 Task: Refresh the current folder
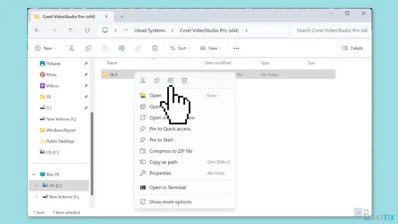(87, 30)
